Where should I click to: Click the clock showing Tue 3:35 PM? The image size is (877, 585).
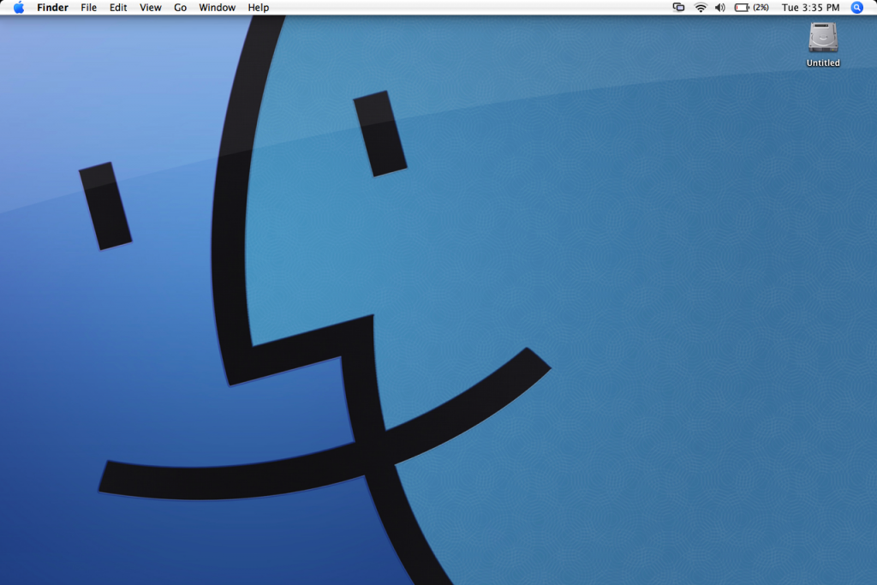click(810, 7)
